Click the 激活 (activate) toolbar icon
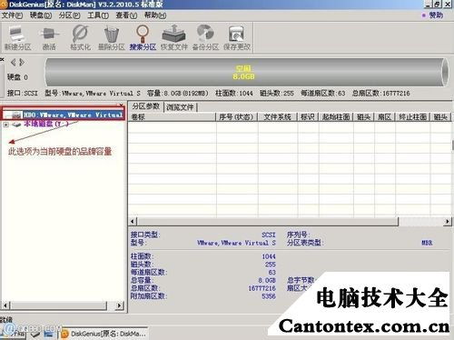The image size is (454, 340). click(x=49, y=38)
